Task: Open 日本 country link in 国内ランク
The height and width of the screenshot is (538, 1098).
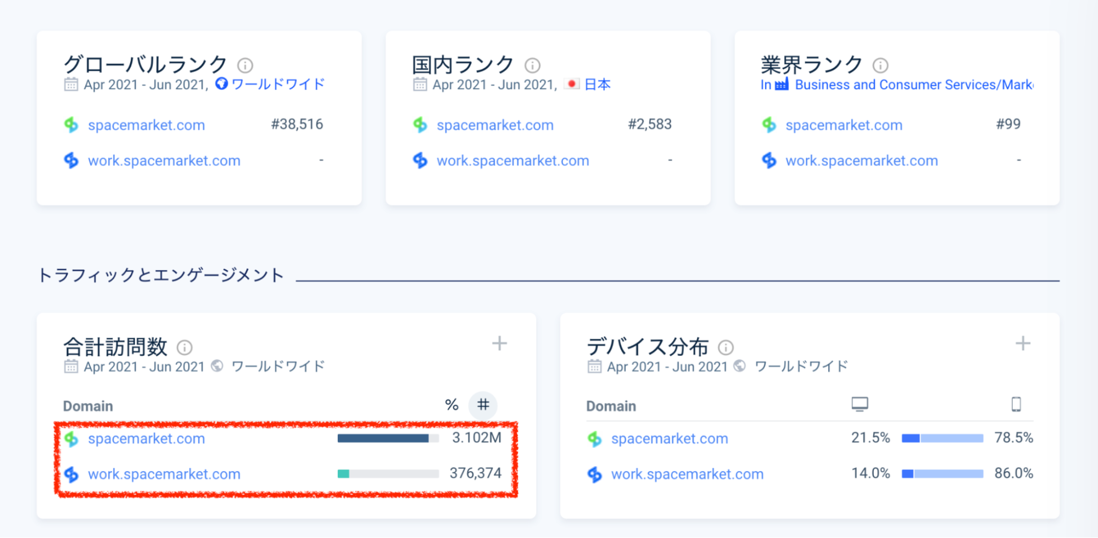Action: click(597, 85)
